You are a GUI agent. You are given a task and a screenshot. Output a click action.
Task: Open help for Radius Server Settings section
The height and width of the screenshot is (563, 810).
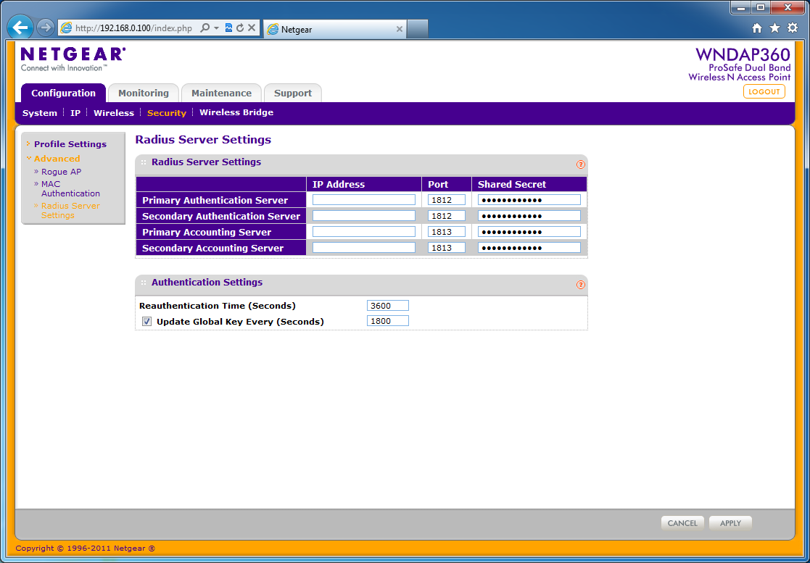pyautogui.click(x=581, y=164)
